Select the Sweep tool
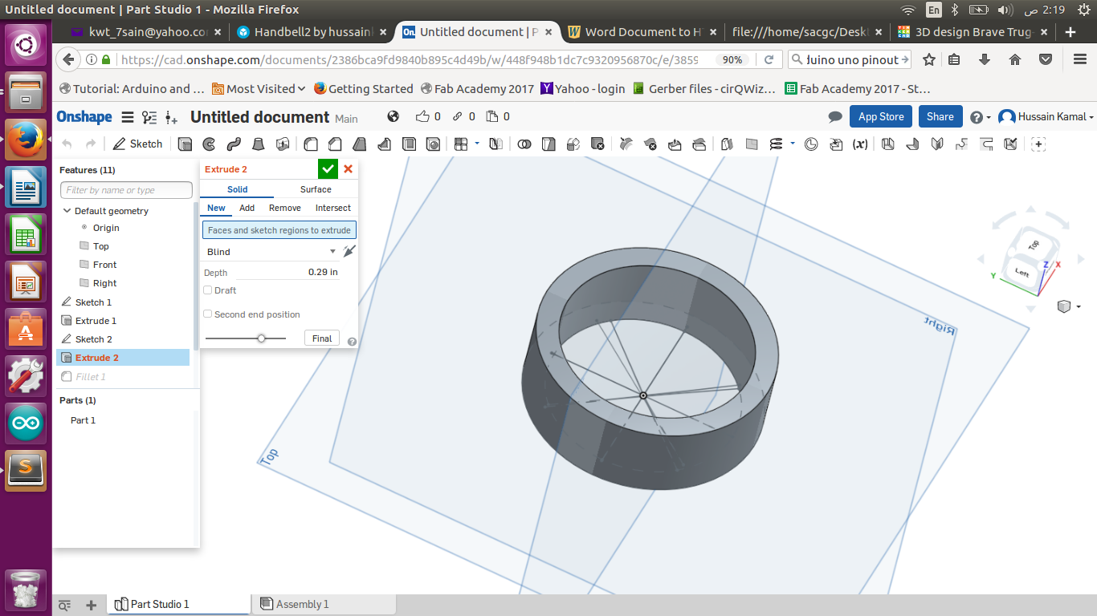 tap(234, 144)
